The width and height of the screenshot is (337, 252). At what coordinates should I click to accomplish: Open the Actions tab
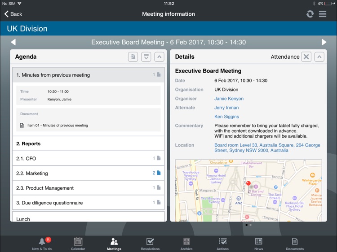[x=222, y=244]
